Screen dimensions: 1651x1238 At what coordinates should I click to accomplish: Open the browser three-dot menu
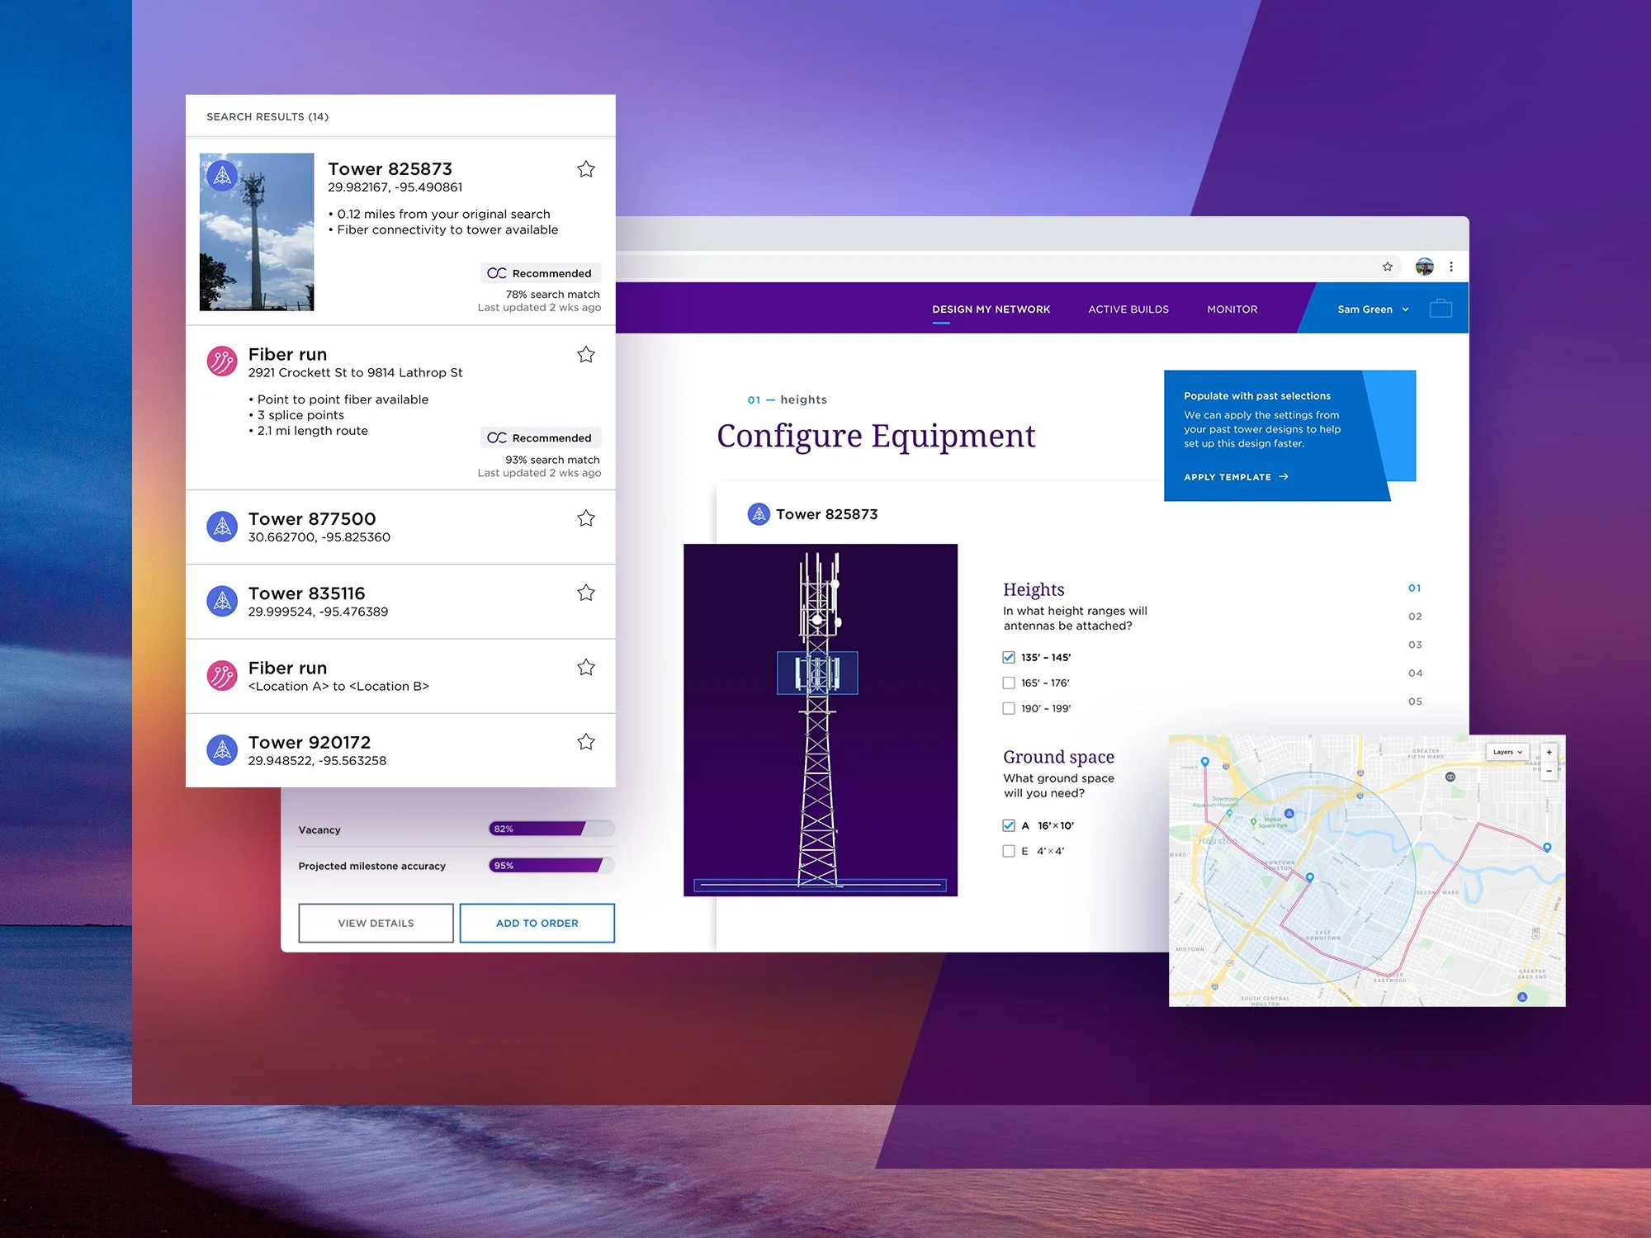tap(1451, 267)
